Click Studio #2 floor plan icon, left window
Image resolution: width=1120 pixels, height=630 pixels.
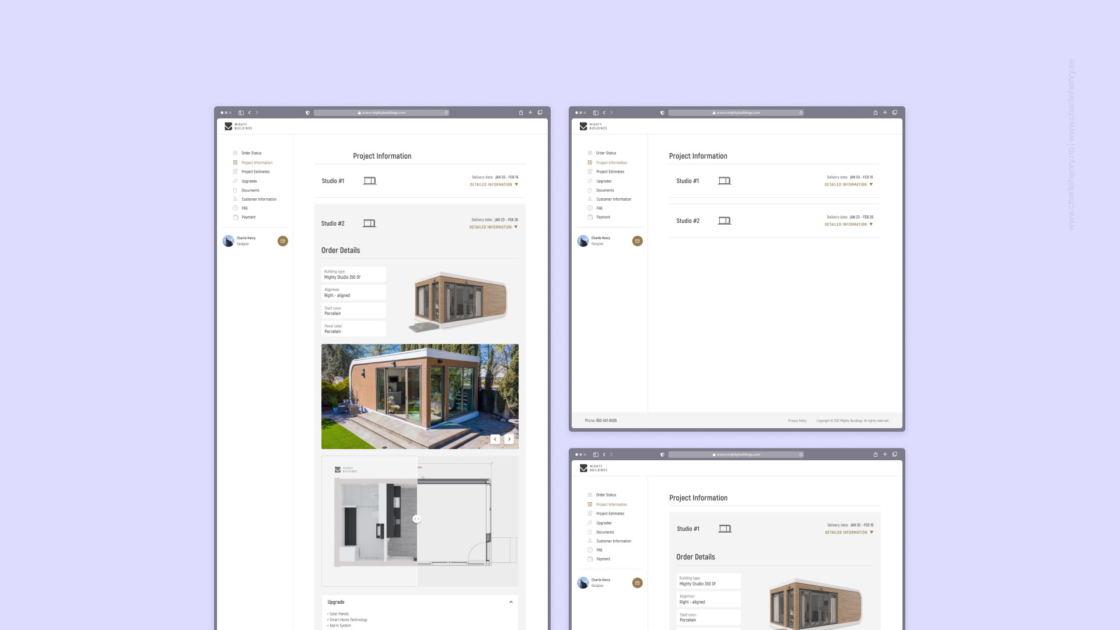(x=369, y=223)
